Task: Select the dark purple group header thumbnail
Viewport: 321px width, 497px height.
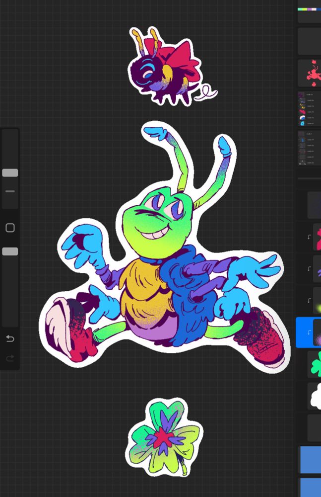Action: pos(301,94)
